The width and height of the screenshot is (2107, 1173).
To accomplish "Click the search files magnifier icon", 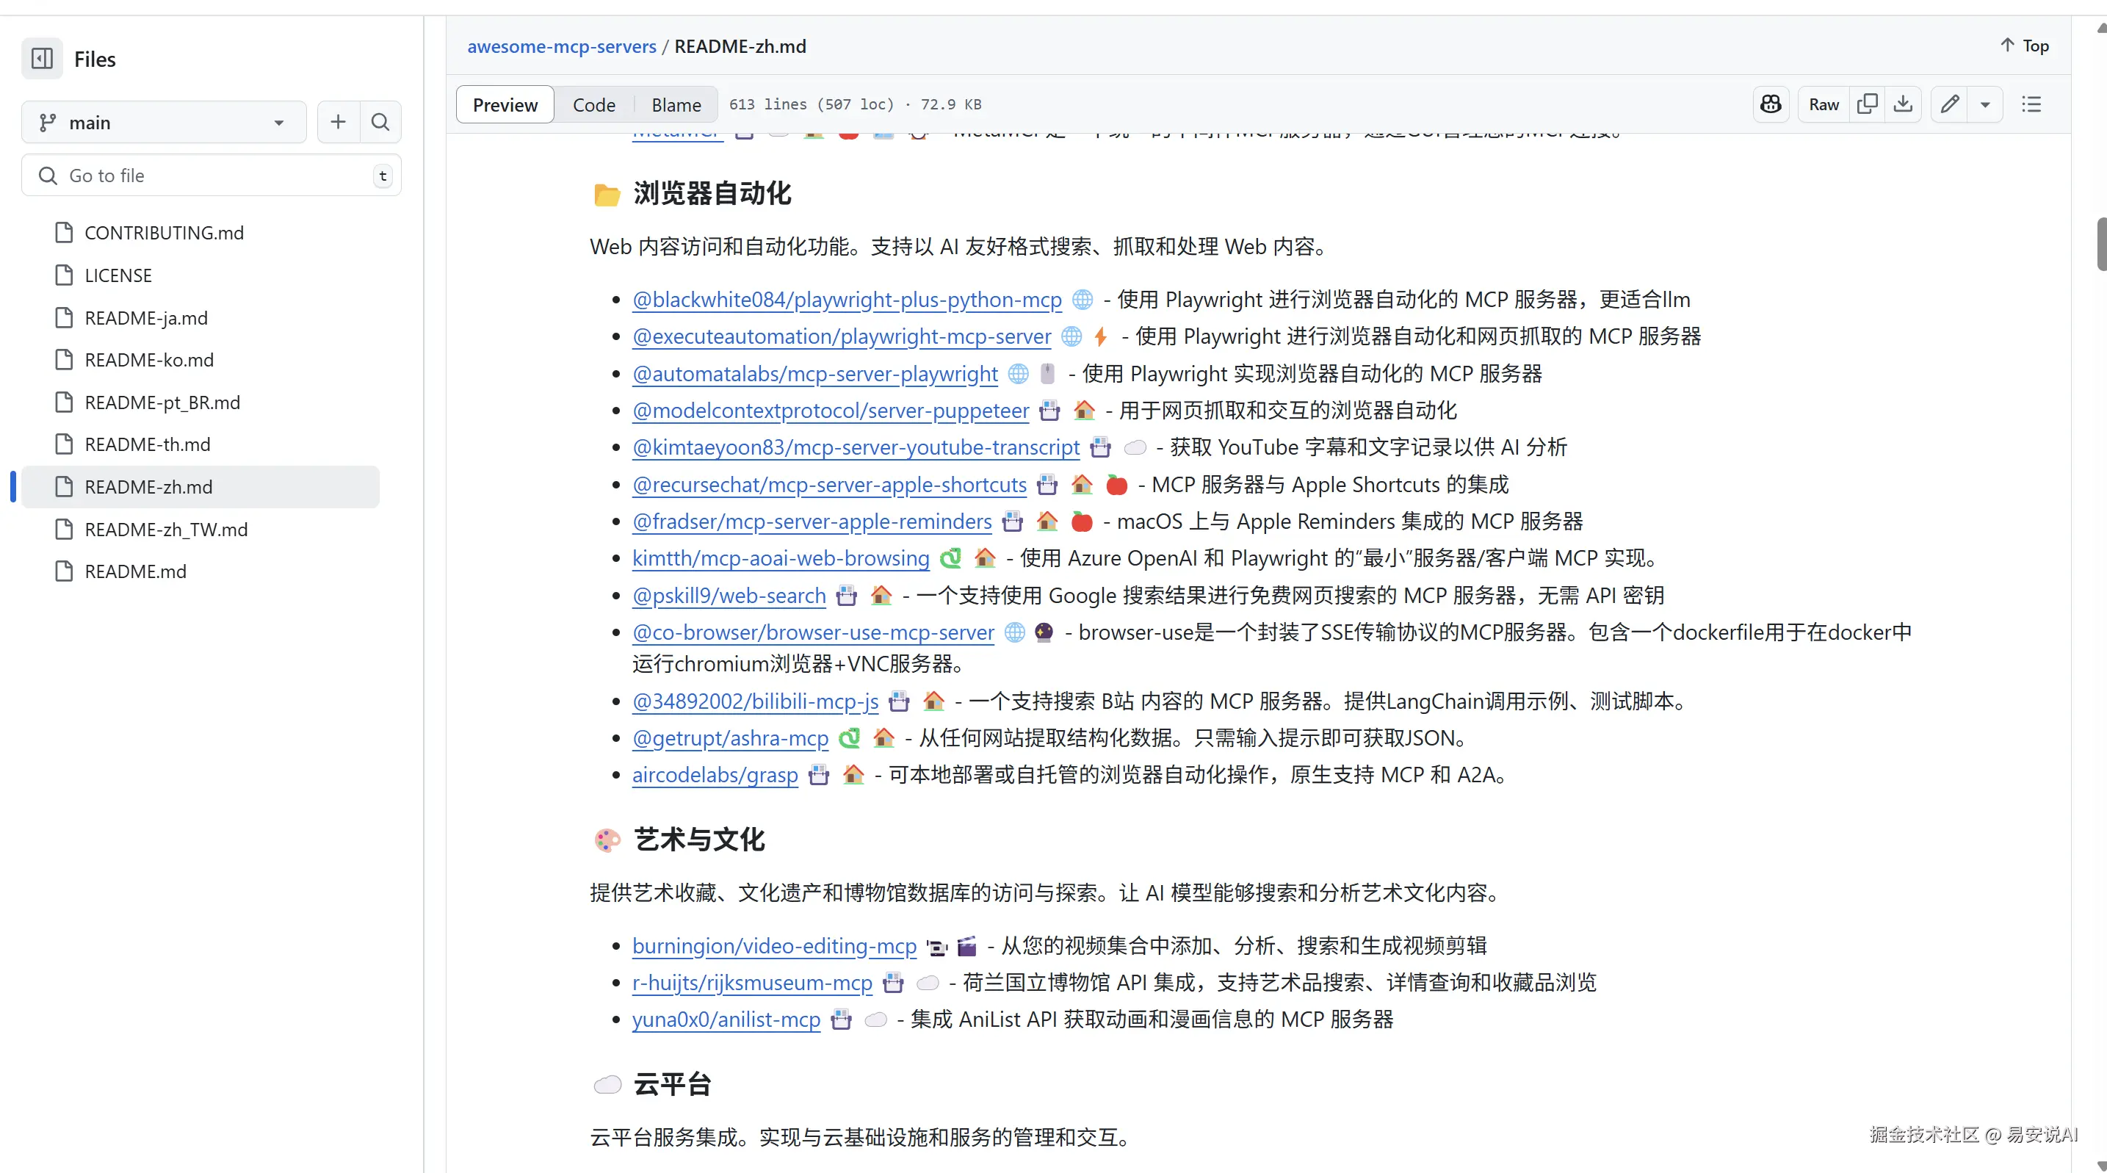I will (x=380, y=122).
